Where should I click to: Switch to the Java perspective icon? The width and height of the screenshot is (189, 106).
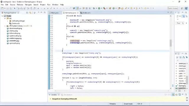[x=186, y=8]
